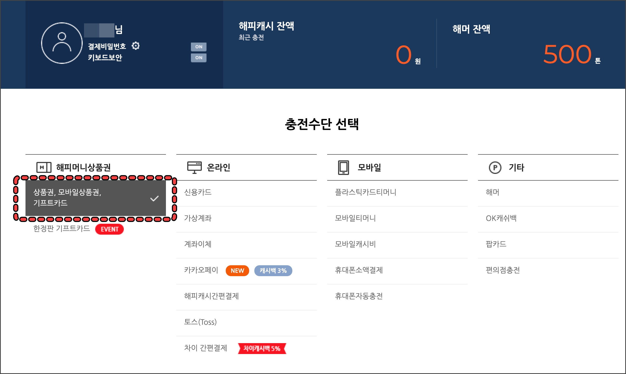
Task: Open 한정판 기프트카드 link
Action: 62,229
